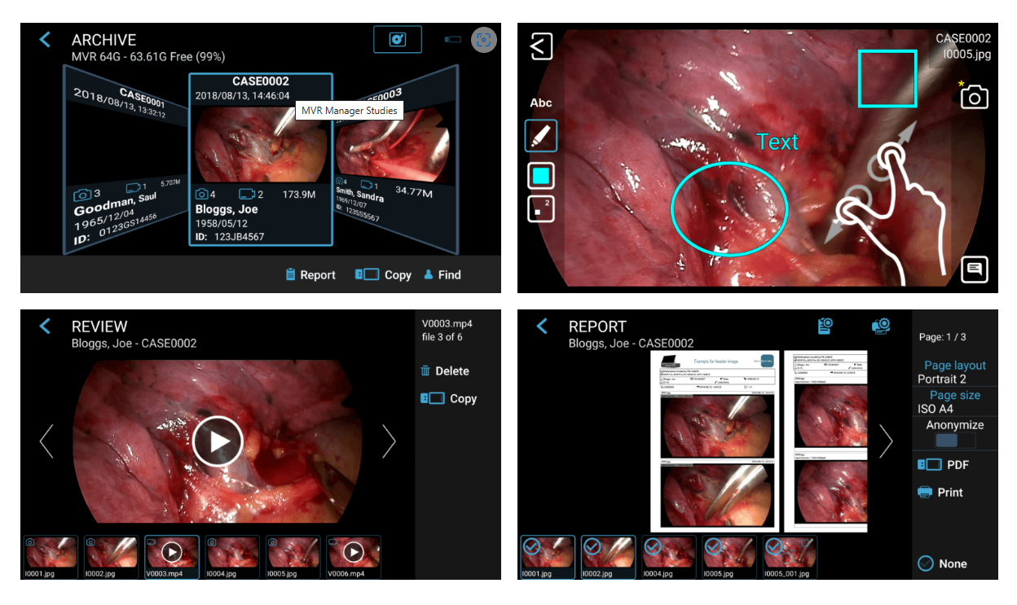
Task: Tap the round capture-frame icon in ARCHIVE header
Action: (484, 40)
